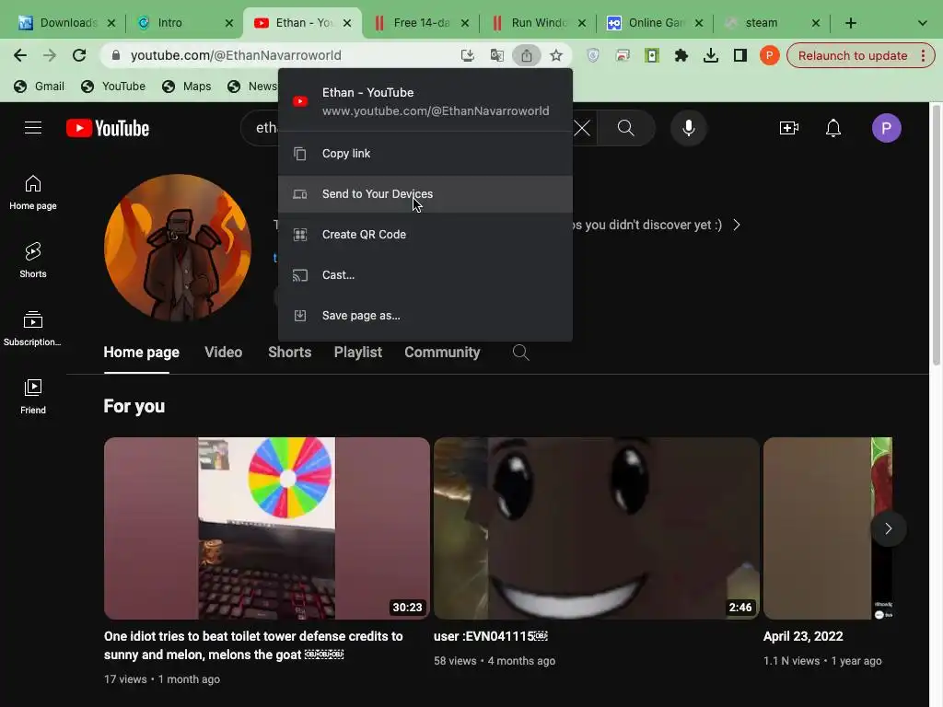Go to Home page in sidebar

[x=33, y=191]
